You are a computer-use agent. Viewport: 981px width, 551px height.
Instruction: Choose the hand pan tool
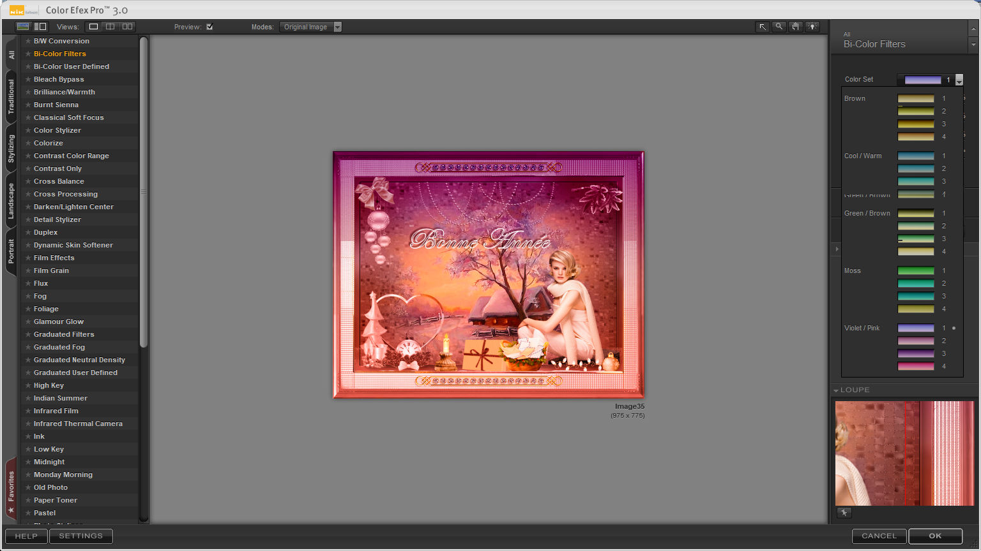pyautogui.click(x=795, y=27)
